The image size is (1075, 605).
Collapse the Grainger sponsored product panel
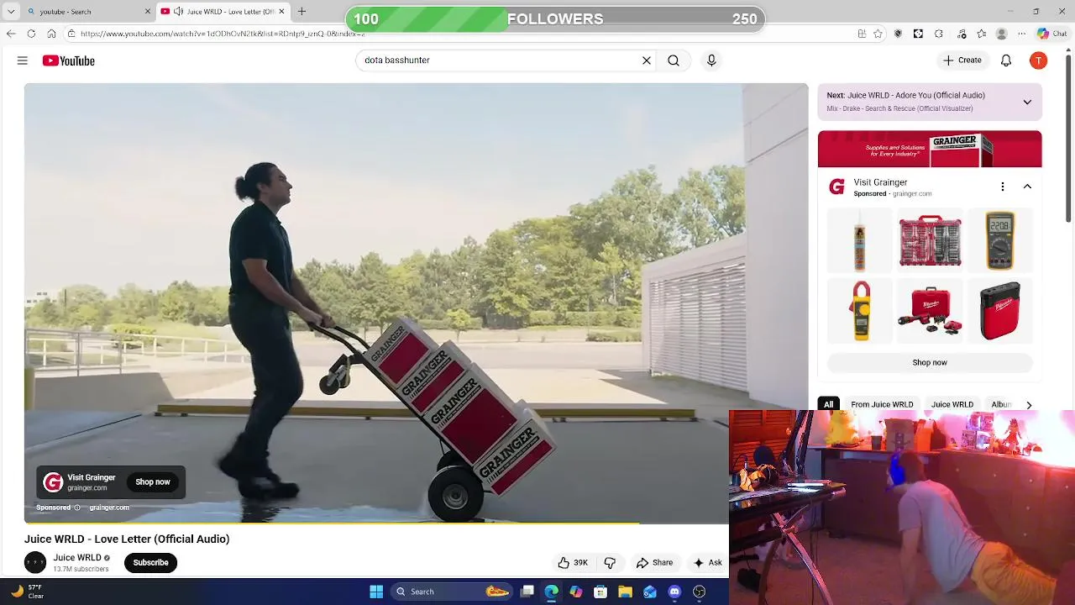pyautogui.click(x=1027, y=187)
